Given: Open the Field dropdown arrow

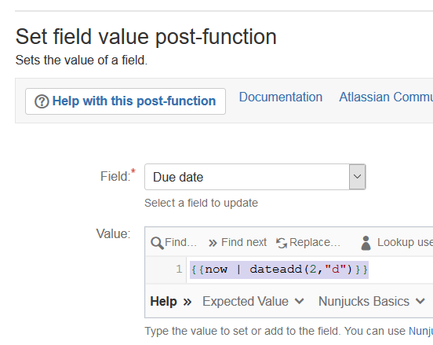Looking at the screenshot, I should coord(358,177).
